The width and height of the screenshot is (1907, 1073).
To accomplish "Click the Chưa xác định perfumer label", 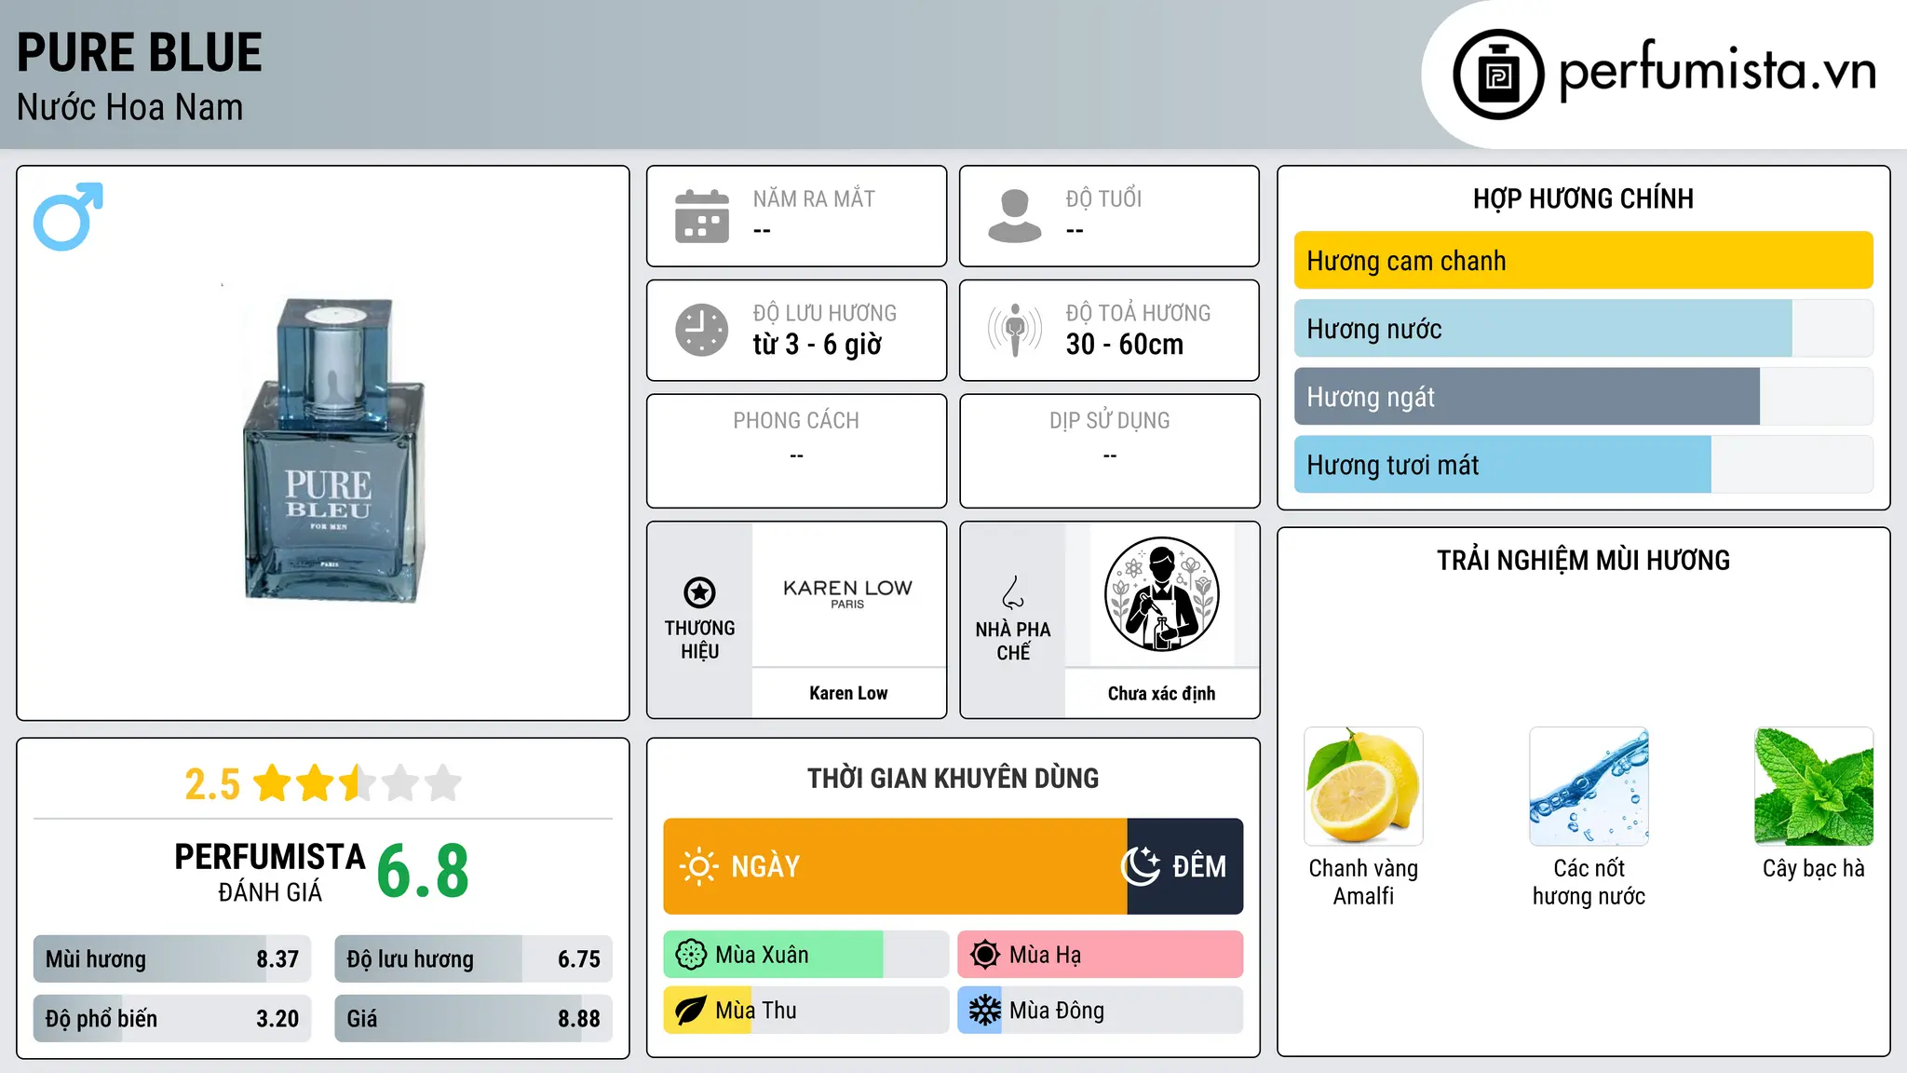I will click(1161, 693).
